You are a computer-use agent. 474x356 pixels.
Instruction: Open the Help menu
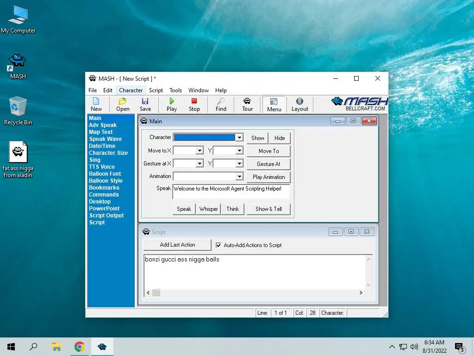[x=221, y=90]
